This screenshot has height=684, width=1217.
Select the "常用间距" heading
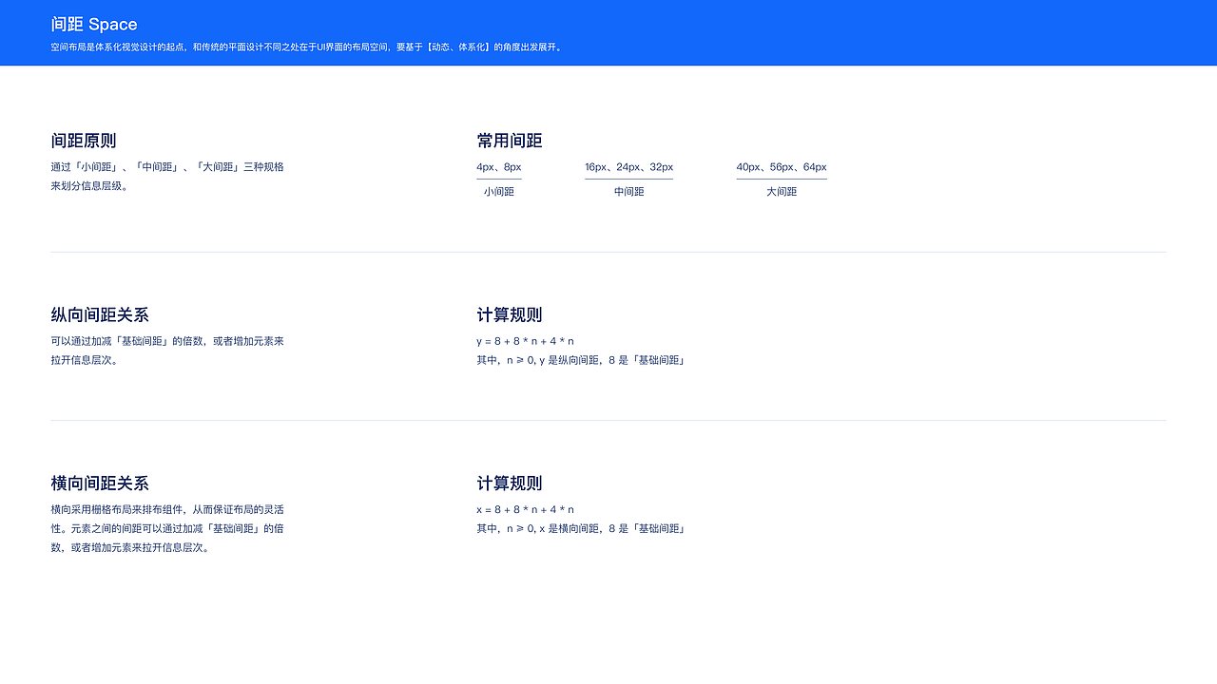coord(510,141)
